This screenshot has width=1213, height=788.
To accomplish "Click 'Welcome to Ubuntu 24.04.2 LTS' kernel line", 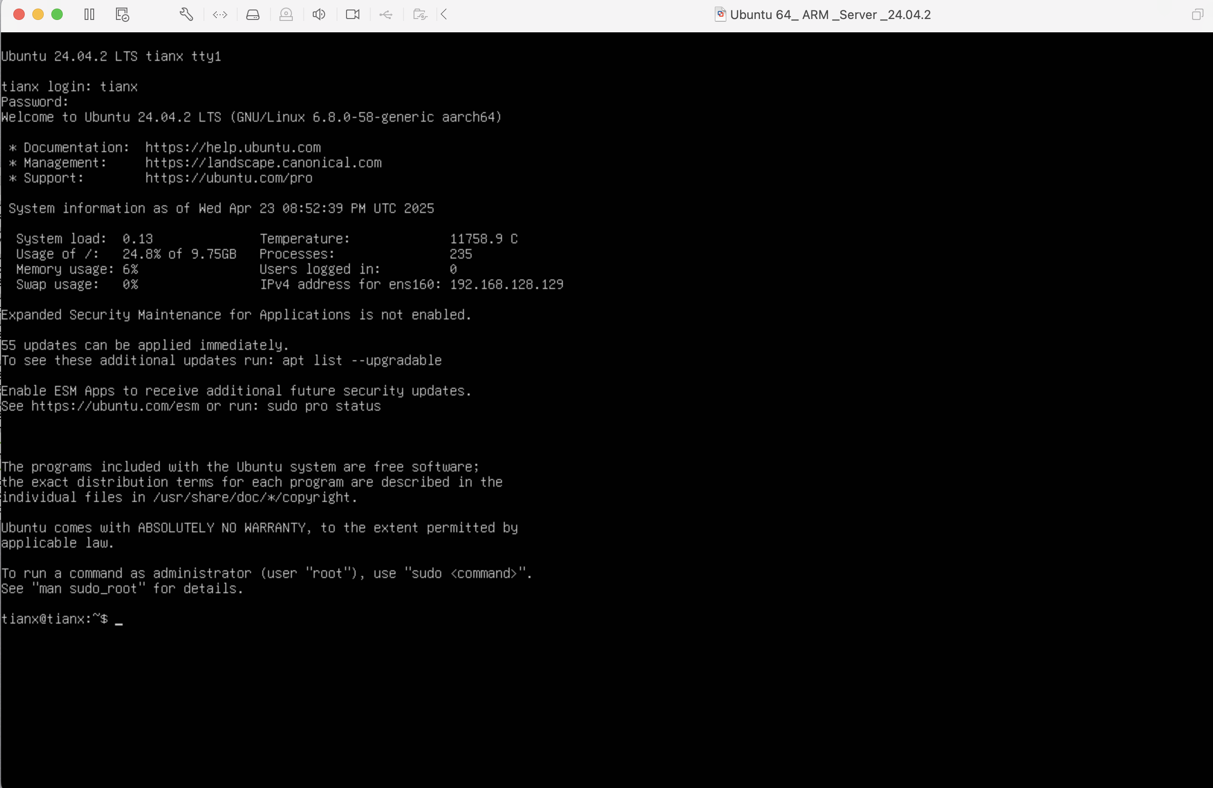I will tap(252, 117).
